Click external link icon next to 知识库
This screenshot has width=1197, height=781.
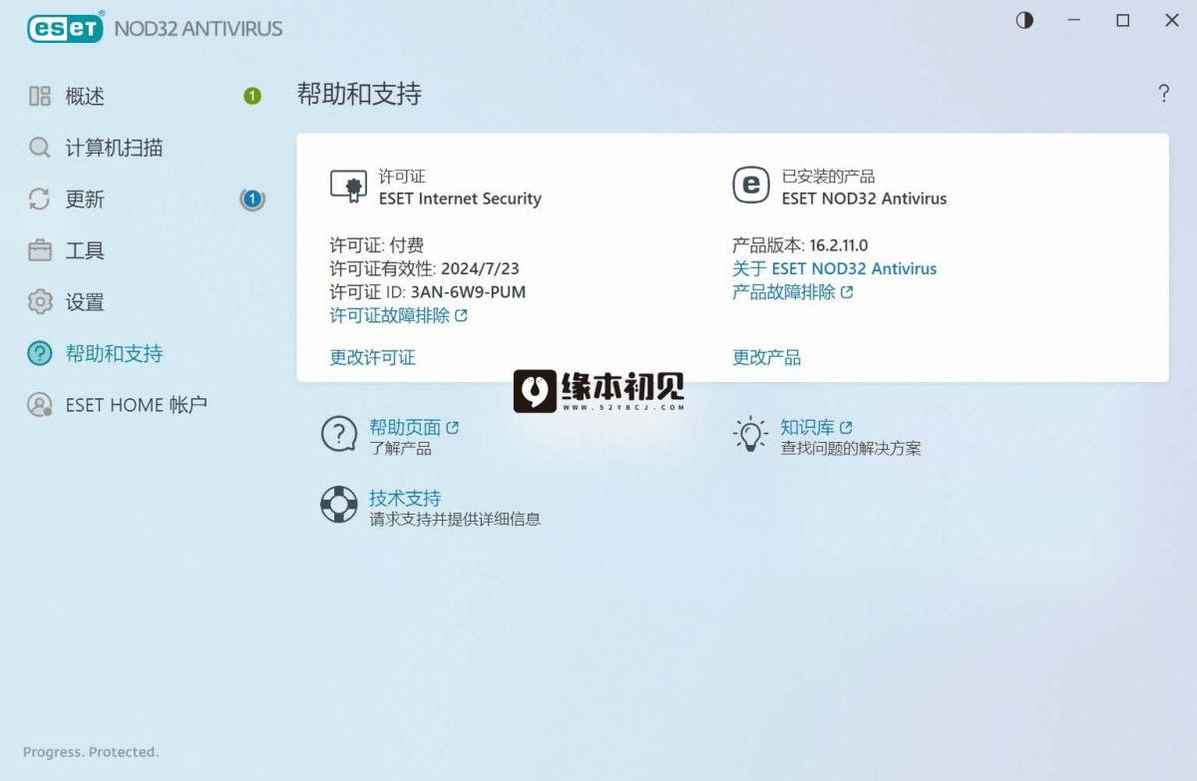point(846,427)
